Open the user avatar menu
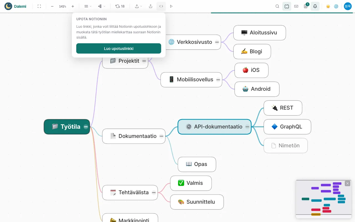The width and height of the screenshot is (355, 222). coord(348,6)
